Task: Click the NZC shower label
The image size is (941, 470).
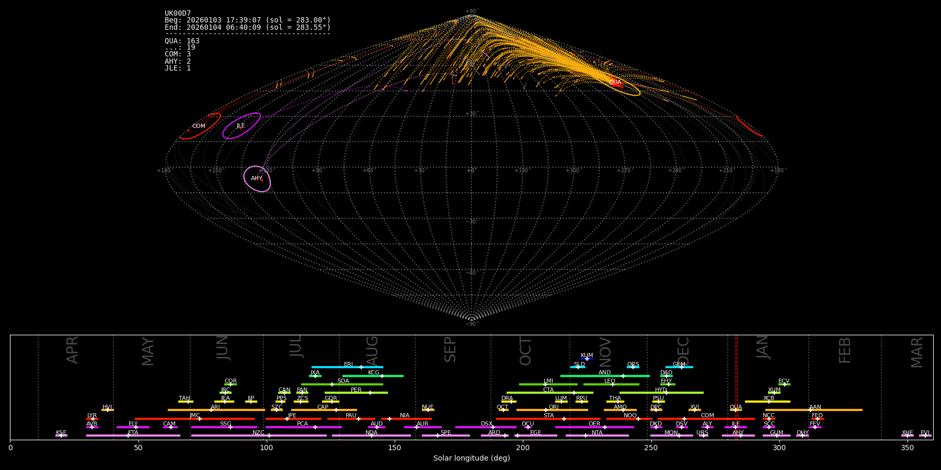Action: click(258, 433)
